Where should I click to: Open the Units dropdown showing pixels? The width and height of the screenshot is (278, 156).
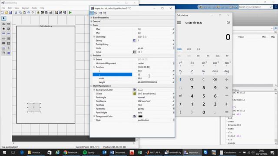(x=173, y=48)
